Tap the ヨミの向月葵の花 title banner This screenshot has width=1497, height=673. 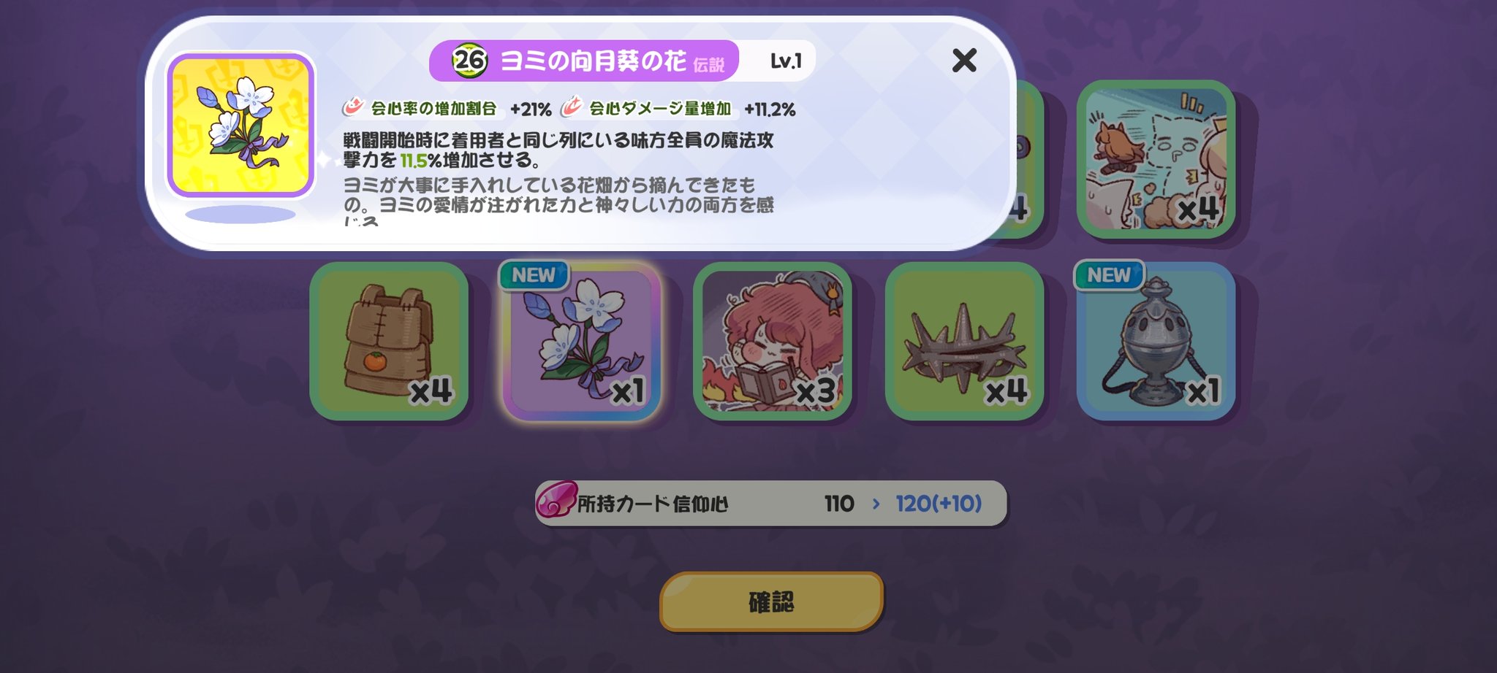584,61
